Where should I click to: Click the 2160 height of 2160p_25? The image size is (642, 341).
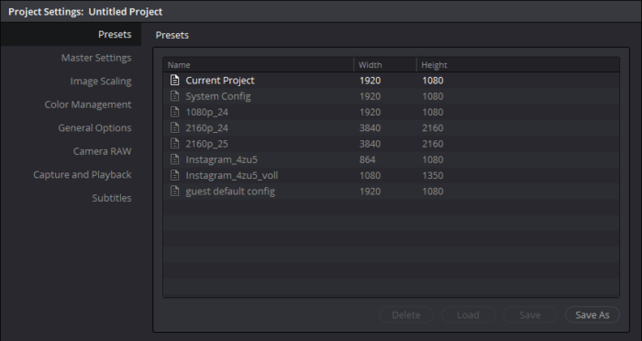click(433, 144)
